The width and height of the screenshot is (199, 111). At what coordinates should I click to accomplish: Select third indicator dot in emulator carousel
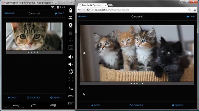[34, 52]
